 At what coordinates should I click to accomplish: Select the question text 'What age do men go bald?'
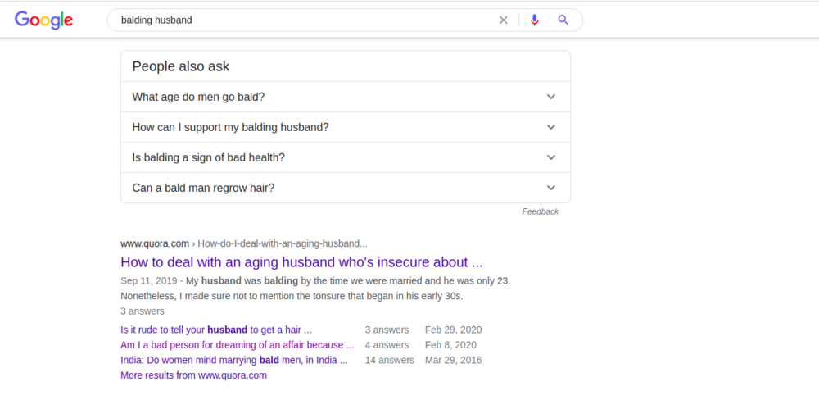[x=198, y=97]
